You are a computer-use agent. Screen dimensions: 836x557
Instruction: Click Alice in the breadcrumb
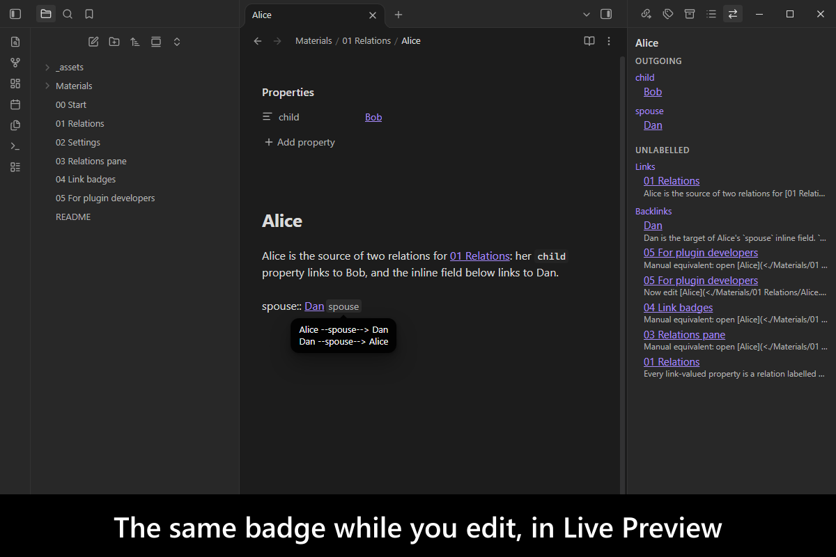[411, 41]
